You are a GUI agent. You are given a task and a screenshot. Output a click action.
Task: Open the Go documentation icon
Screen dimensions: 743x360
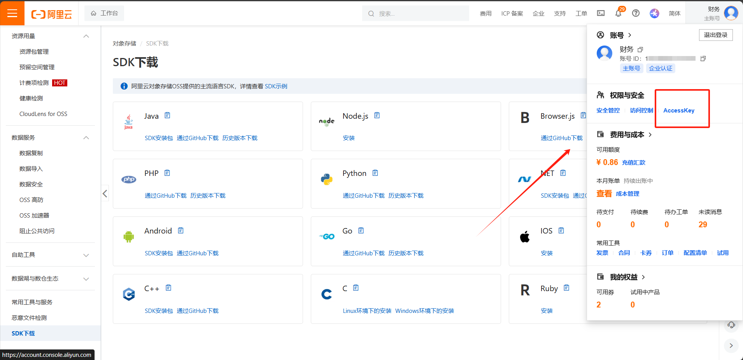(x=361, y=230)
